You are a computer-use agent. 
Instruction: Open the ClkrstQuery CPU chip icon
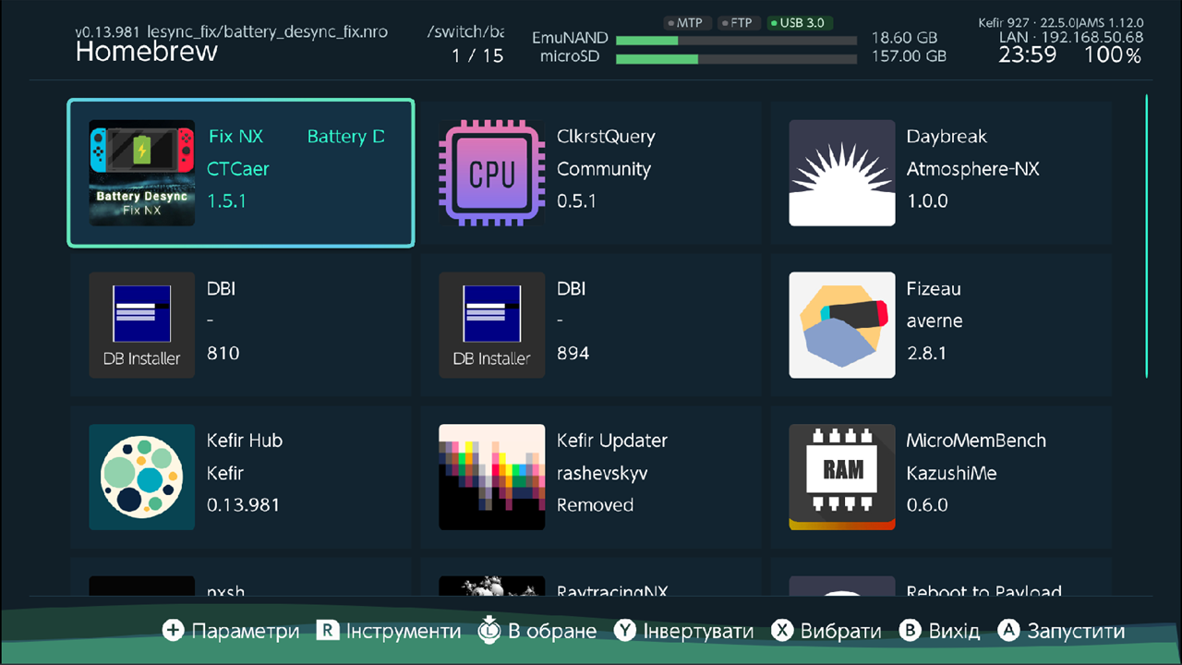(x=491, y=173)
